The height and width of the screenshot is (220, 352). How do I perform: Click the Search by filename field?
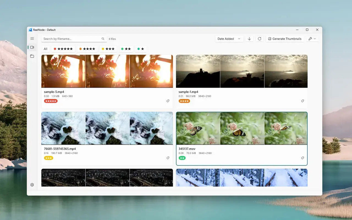point(71,39)
